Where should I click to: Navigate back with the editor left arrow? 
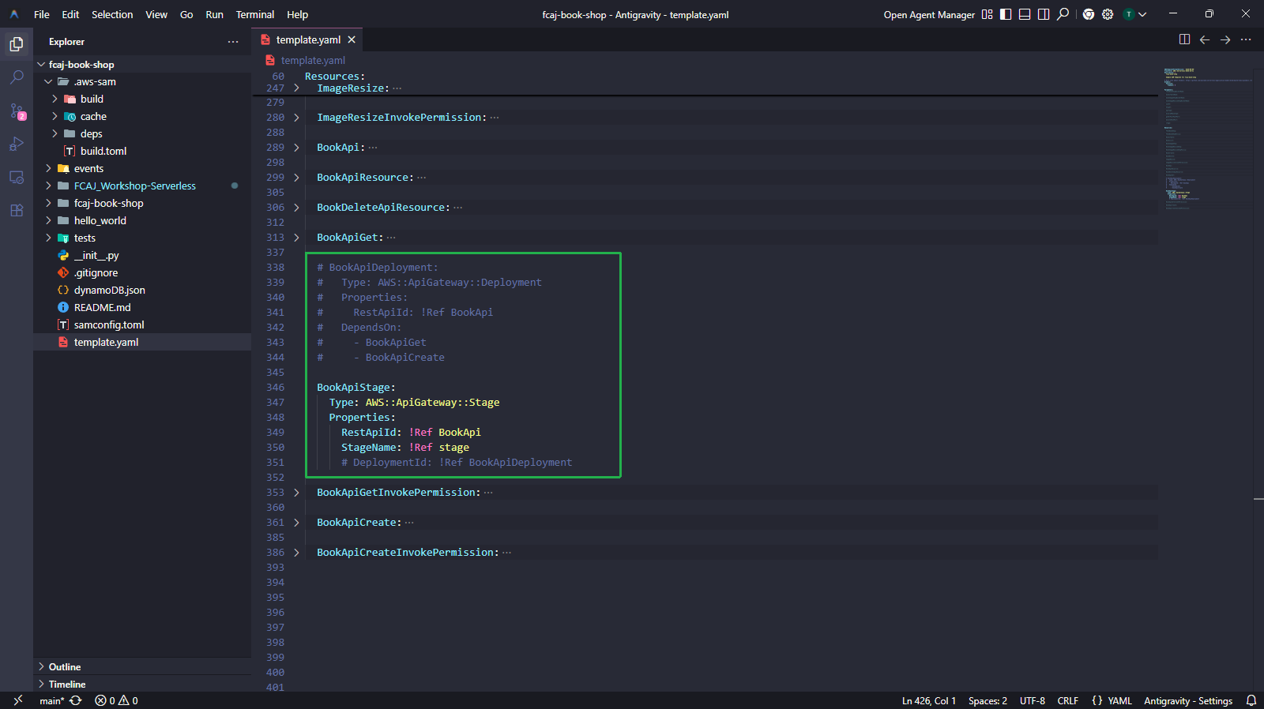pyautogui.click(x=1205, y=39)
